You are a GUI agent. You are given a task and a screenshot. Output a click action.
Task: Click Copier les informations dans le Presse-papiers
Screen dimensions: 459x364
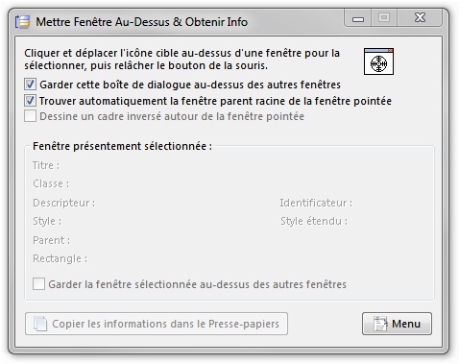pos(157,324)
